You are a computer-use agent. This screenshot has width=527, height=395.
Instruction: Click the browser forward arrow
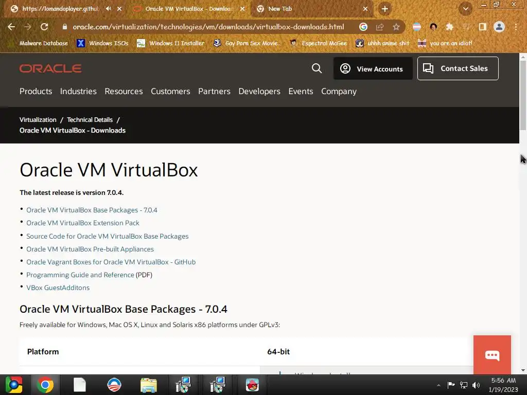pyautogui.click(x=28, y=27)
